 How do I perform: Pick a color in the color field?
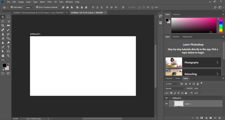(x=194, y=25)
